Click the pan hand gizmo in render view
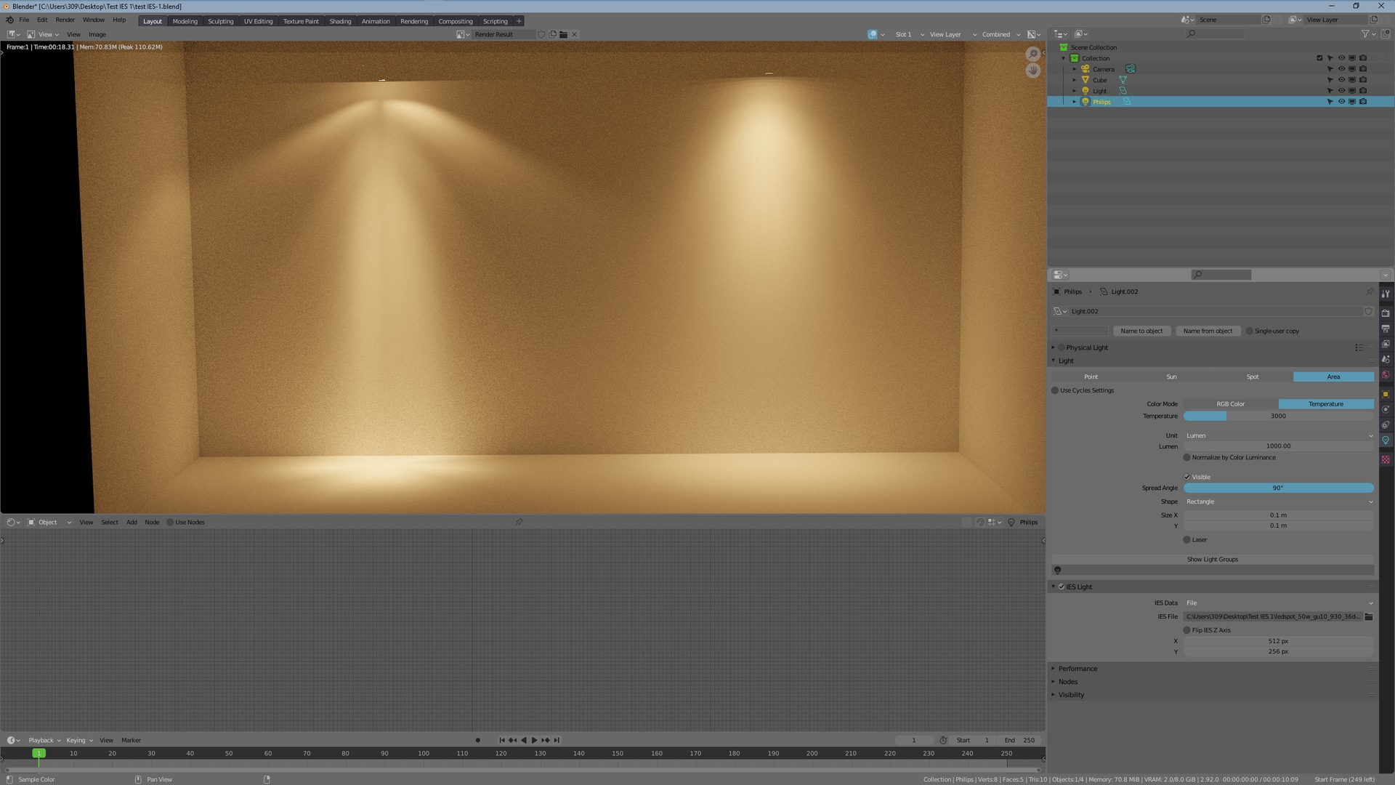Screen dimensions: 1395x785 pos(1032,71)
